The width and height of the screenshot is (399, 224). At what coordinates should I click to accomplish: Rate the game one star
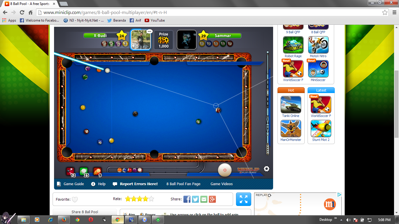coord(128,199)
